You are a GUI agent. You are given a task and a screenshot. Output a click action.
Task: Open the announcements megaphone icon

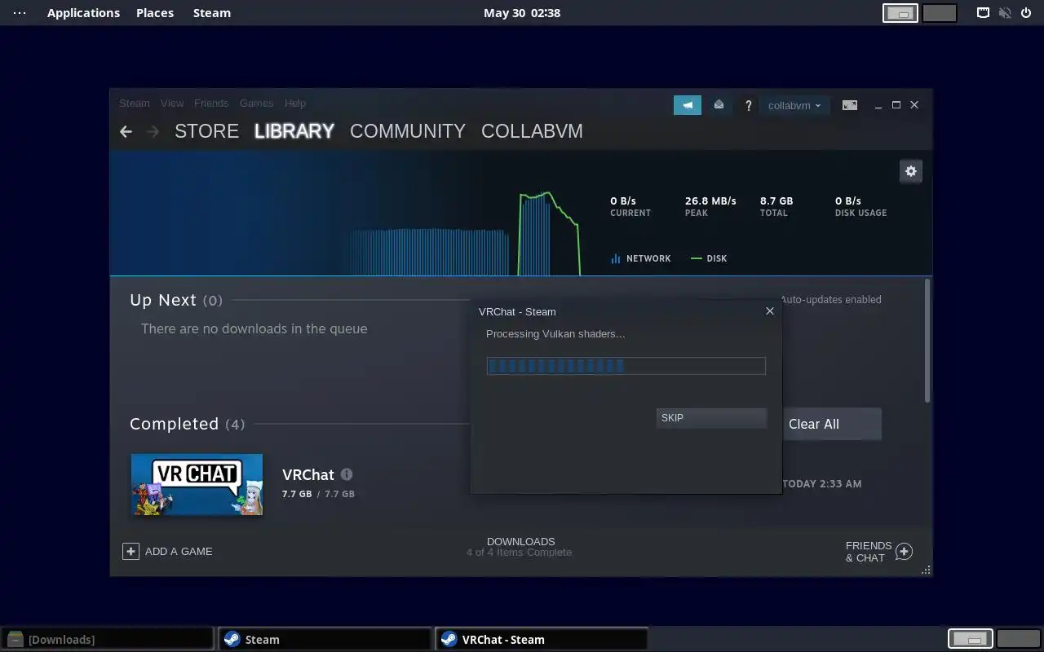click(688, 105)
